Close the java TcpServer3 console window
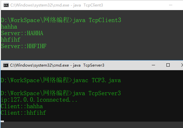183x128 pixels. coord(182,65)
